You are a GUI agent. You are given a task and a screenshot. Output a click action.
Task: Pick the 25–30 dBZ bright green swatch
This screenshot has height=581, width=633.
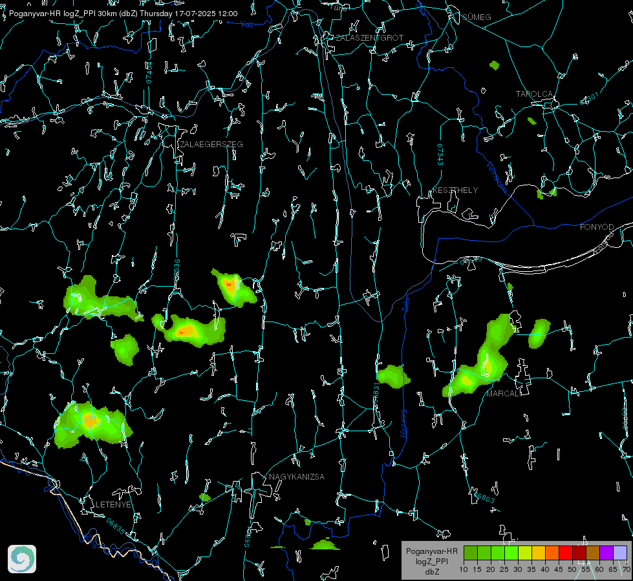coord(511,553)
